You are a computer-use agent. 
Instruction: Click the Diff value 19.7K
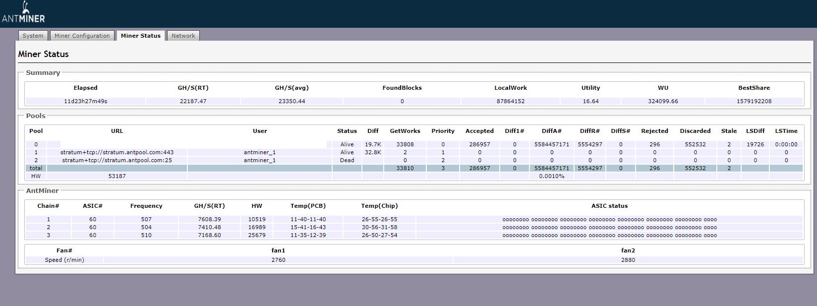coord(373,144)
